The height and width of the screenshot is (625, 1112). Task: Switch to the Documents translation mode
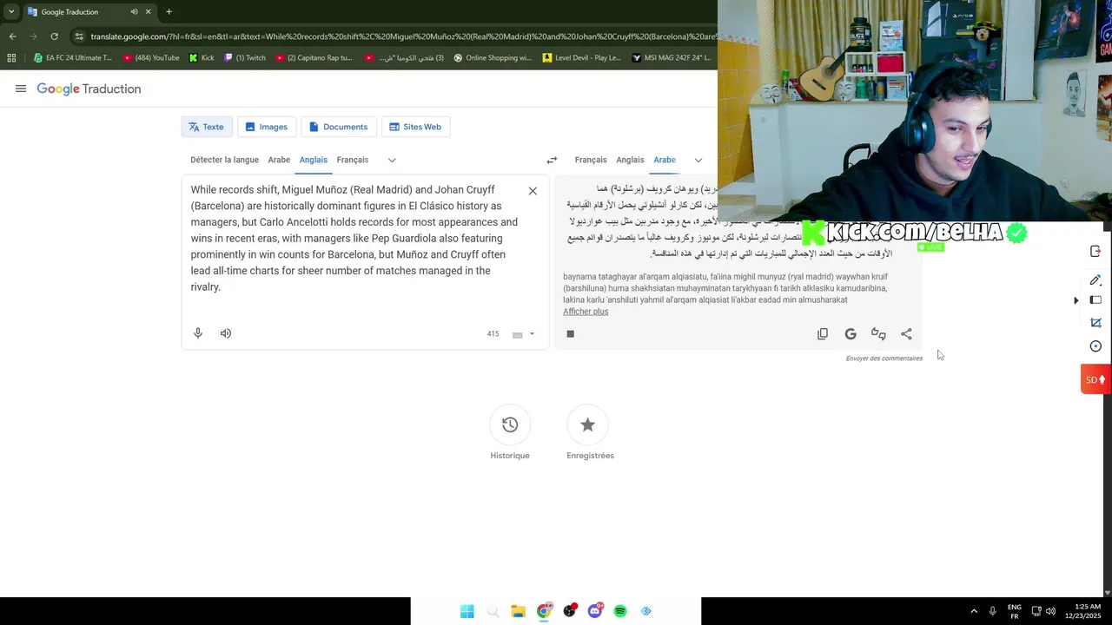point(339,127)
